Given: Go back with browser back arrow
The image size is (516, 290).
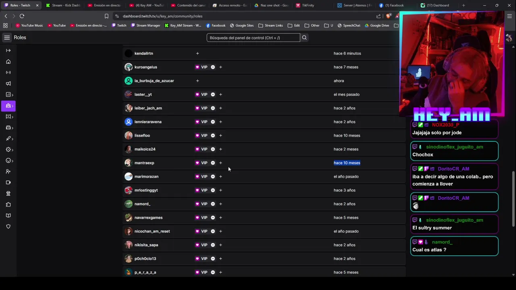Looking at the screenshot, I should [6, 16].
